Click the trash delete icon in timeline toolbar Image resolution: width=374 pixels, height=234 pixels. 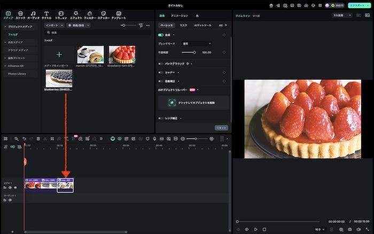pos(38,139)
